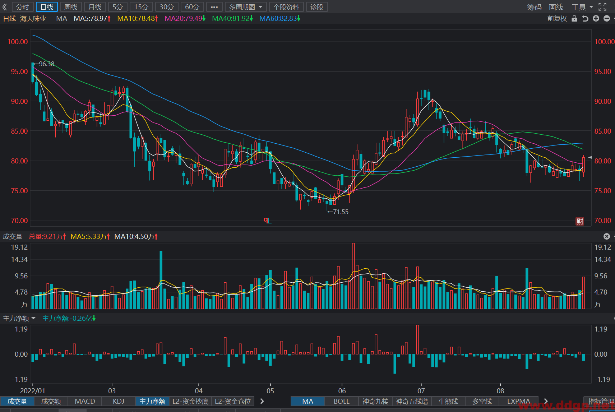This screenshot has width=615, height=412.
Task: Click 总量:9.21万 volume value
Action: tap(47, 236)
